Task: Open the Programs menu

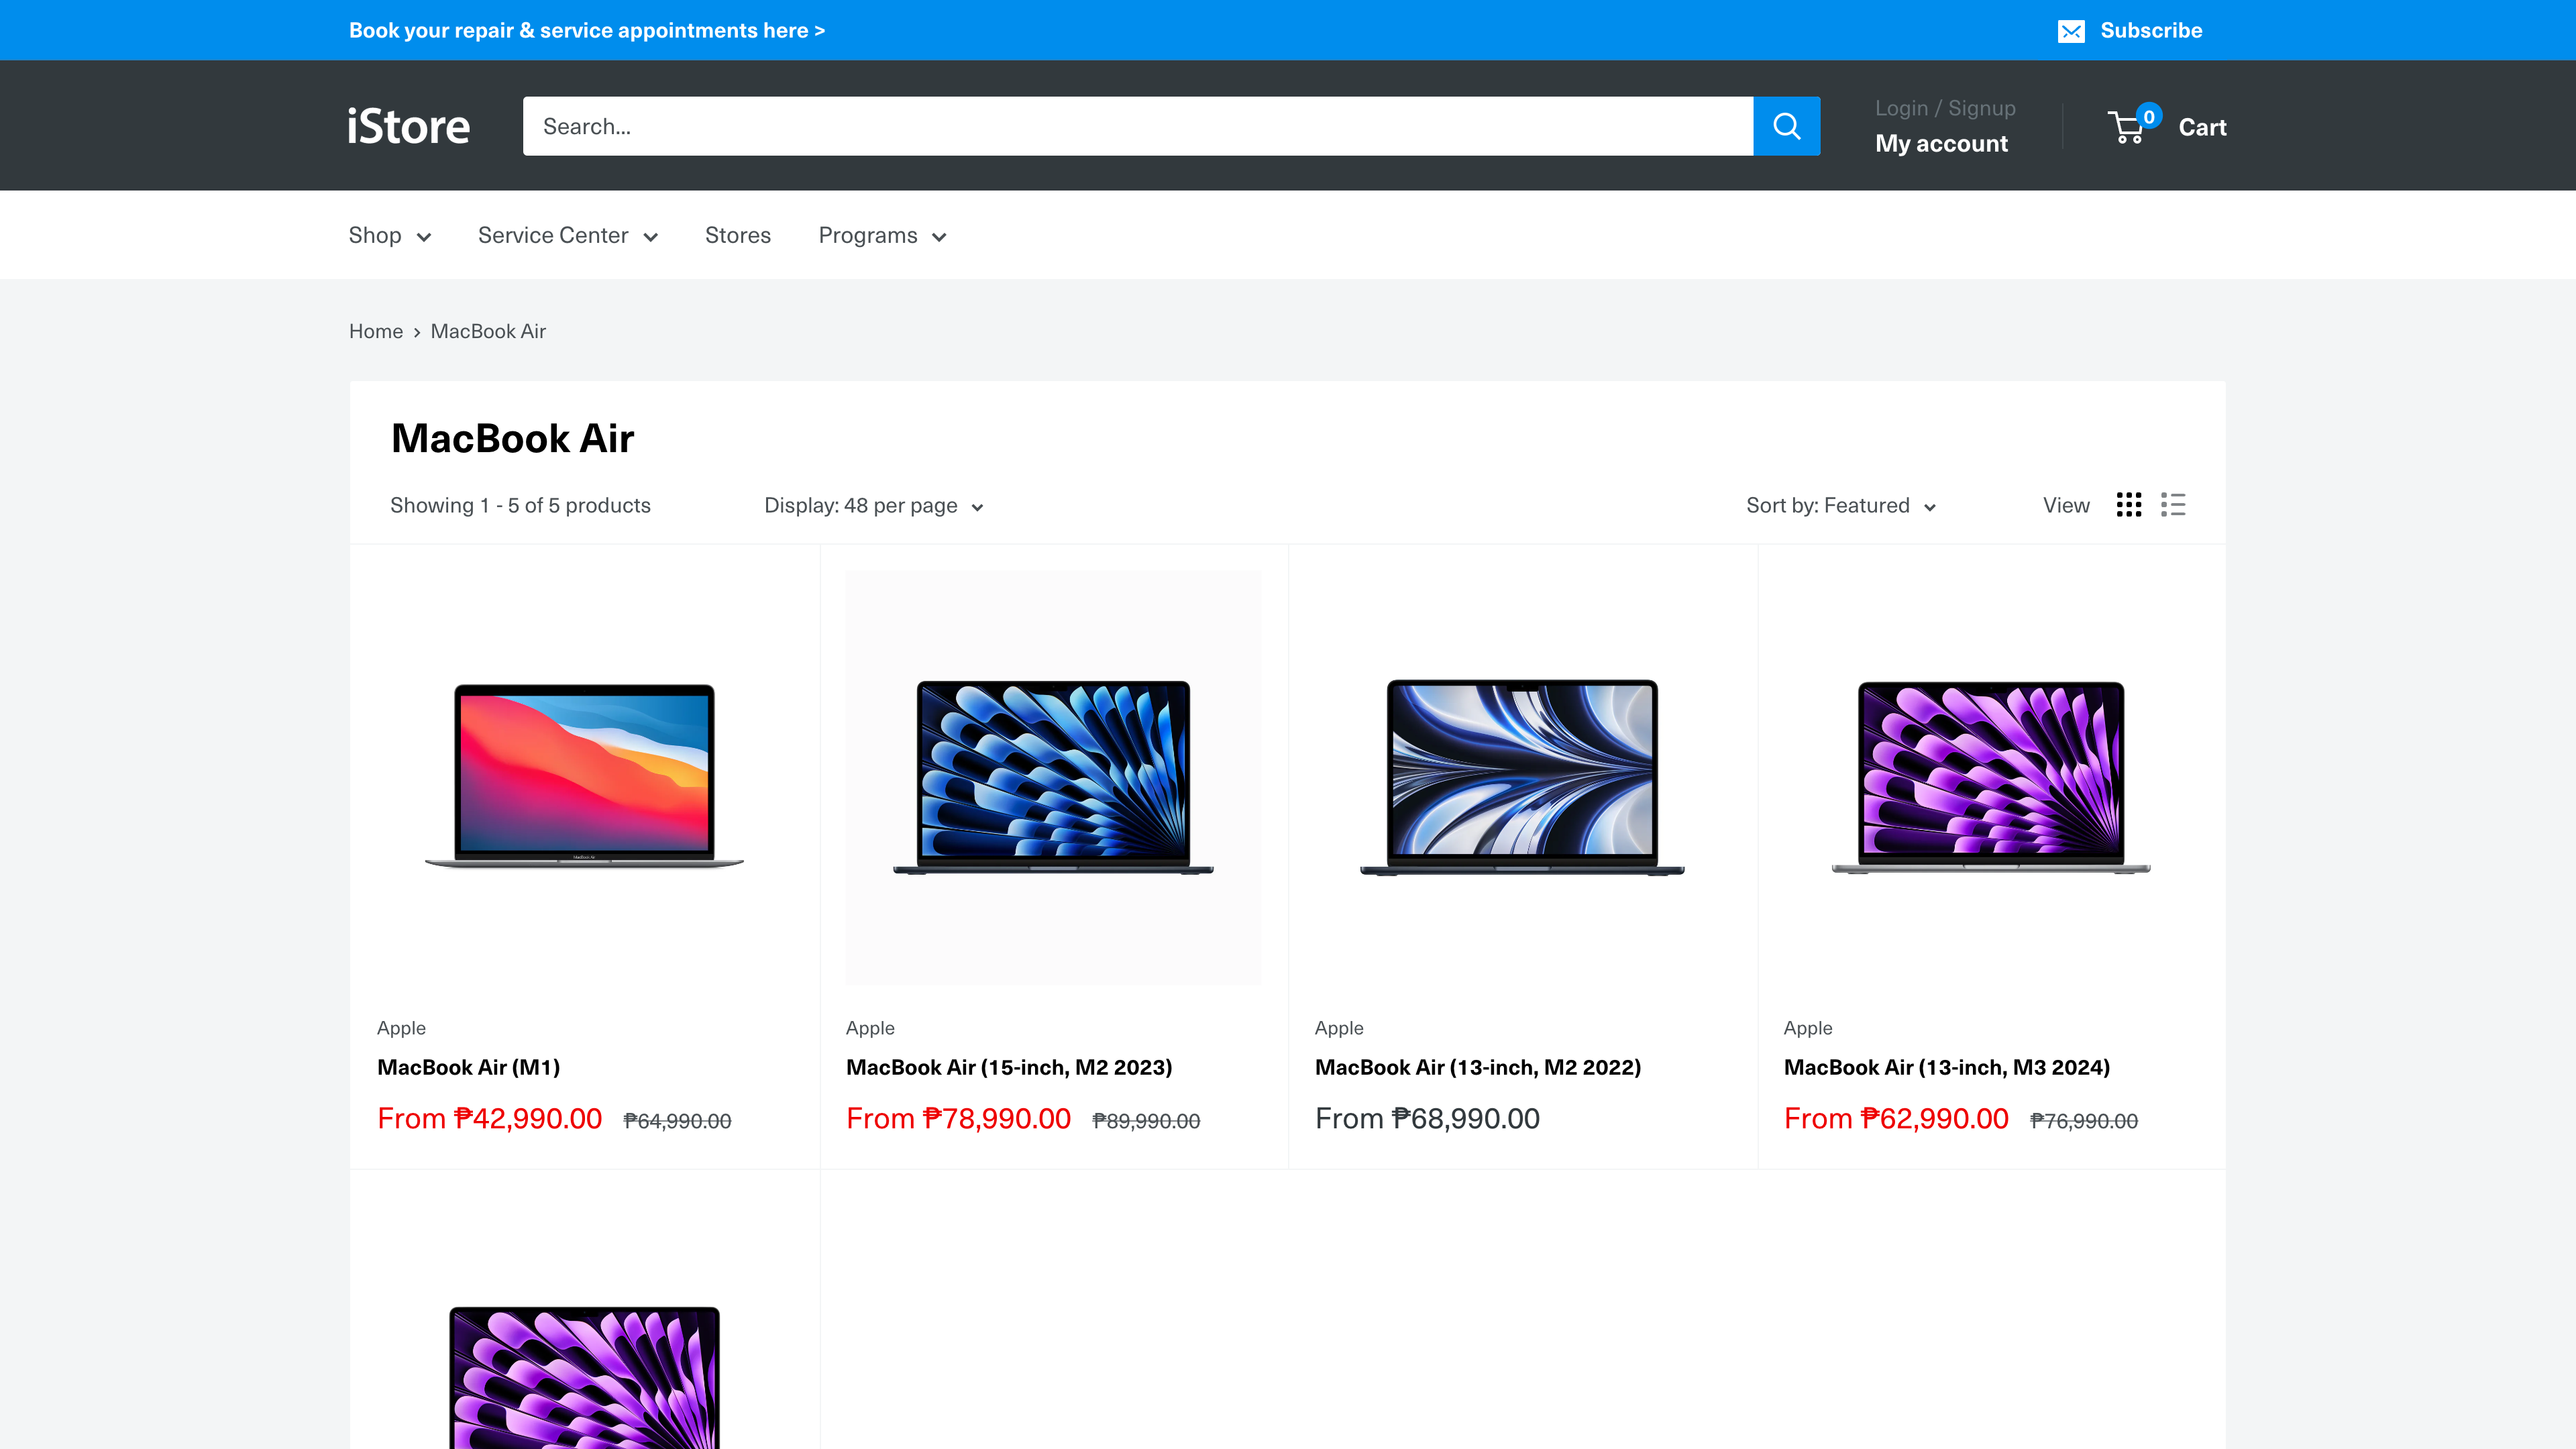Action: (x=881, y=235)
